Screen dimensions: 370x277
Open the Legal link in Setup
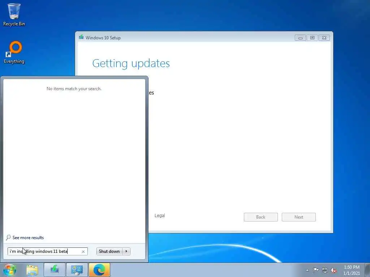160,216
